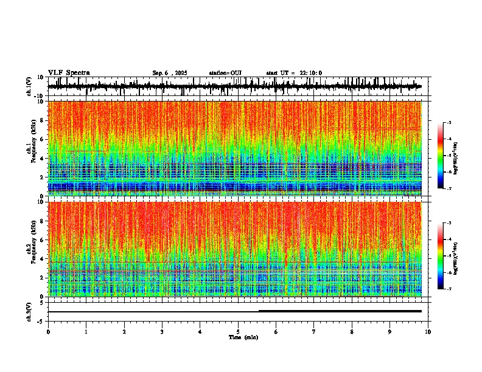Click time axis tick label "10" at the end of the time axis
482x372 pixels.
click(x=428, y=332)
